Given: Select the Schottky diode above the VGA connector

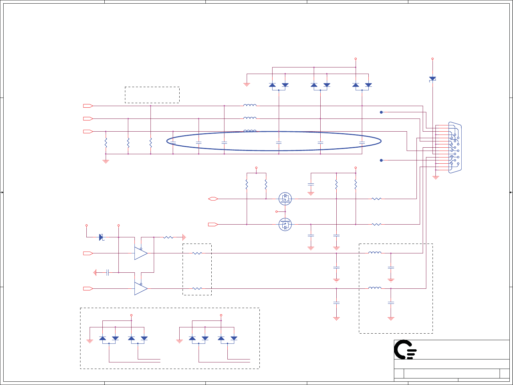Looking at the screenshot, I should tap(433, 79).
